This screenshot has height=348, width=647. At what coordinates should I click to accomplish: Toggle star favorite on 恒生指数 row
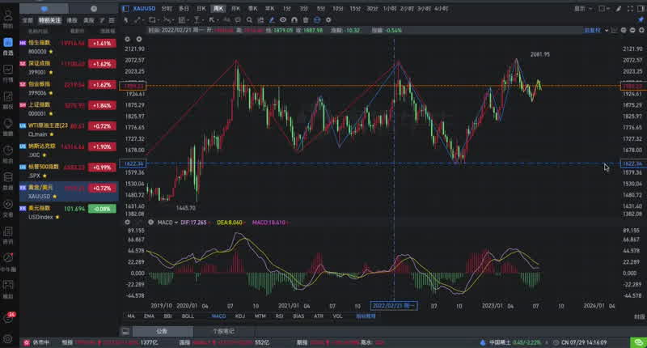click(51, 50)
